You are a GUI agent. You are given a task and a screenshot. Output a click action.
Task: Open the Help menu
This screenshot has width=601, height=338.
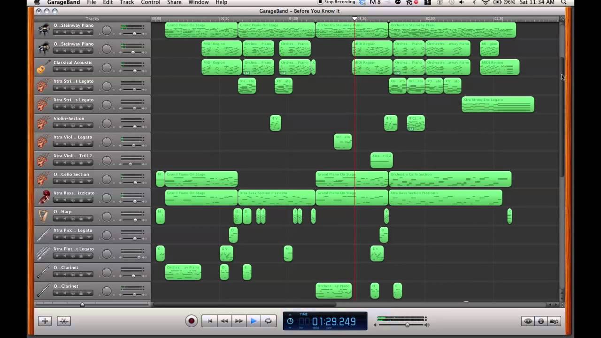click(221, 2)
